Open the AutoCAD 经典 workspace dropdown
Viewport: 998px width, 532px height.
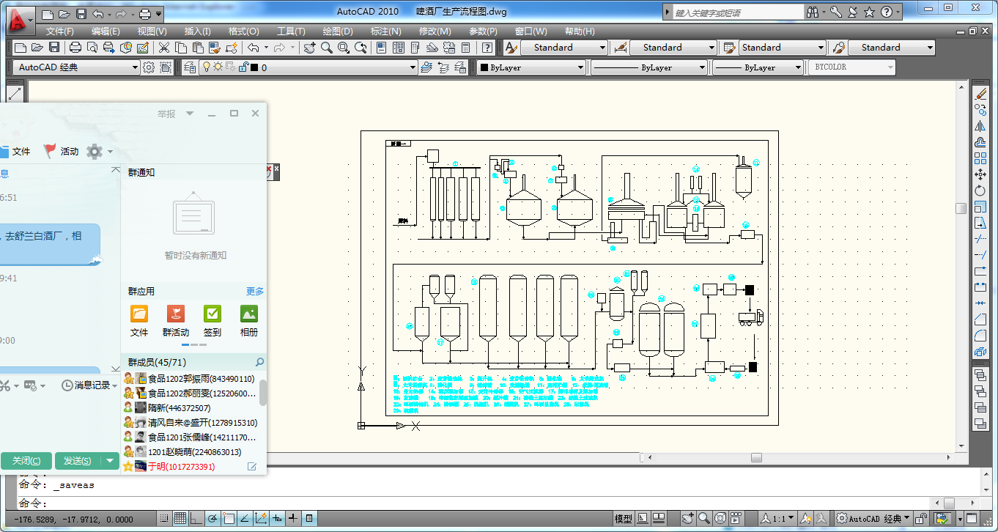point(135,67)
